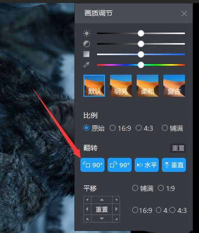Select 铺满 in the 平移 section

tap(143, 188)
